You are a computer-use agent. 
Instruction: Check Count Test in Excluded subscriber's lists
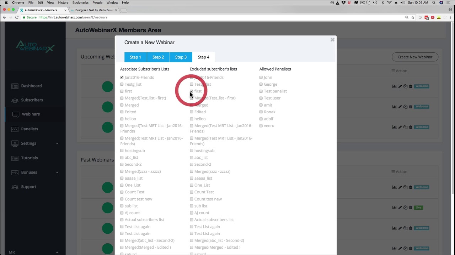(192, 192)
